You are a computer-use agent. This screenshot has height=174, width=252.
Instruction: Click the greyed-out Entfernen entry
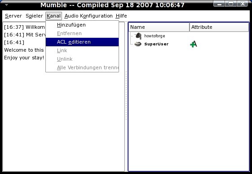click(x=82, y=33)
